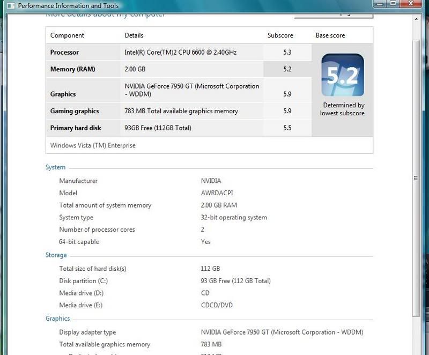Click the Model label
Viewport: 429px width, 355px height.
click(68, 193)
